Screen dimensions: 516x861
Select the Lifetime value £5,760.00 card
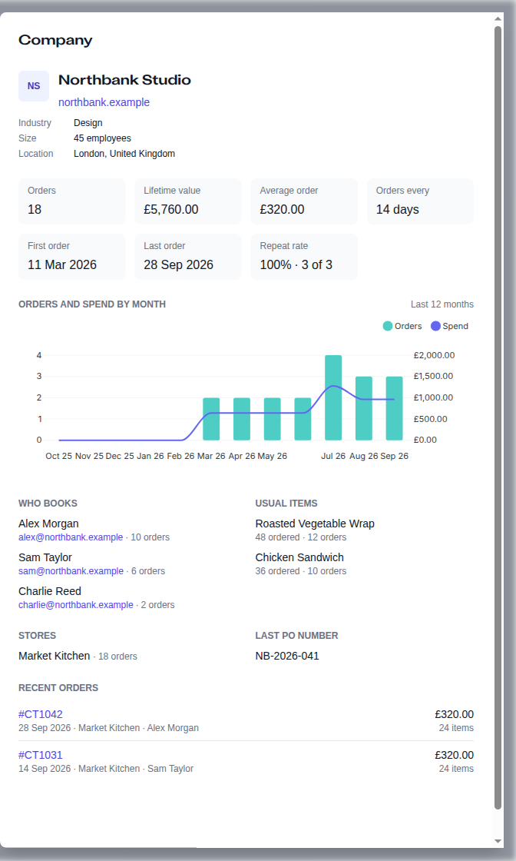[x=188, y=201]
